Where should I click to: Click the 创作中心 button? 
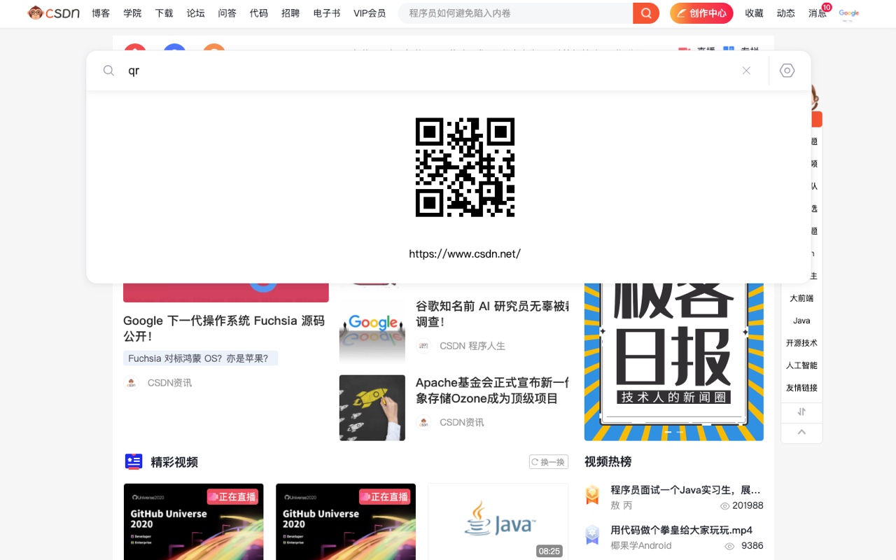pyautogui.click(x=701, y=13)
